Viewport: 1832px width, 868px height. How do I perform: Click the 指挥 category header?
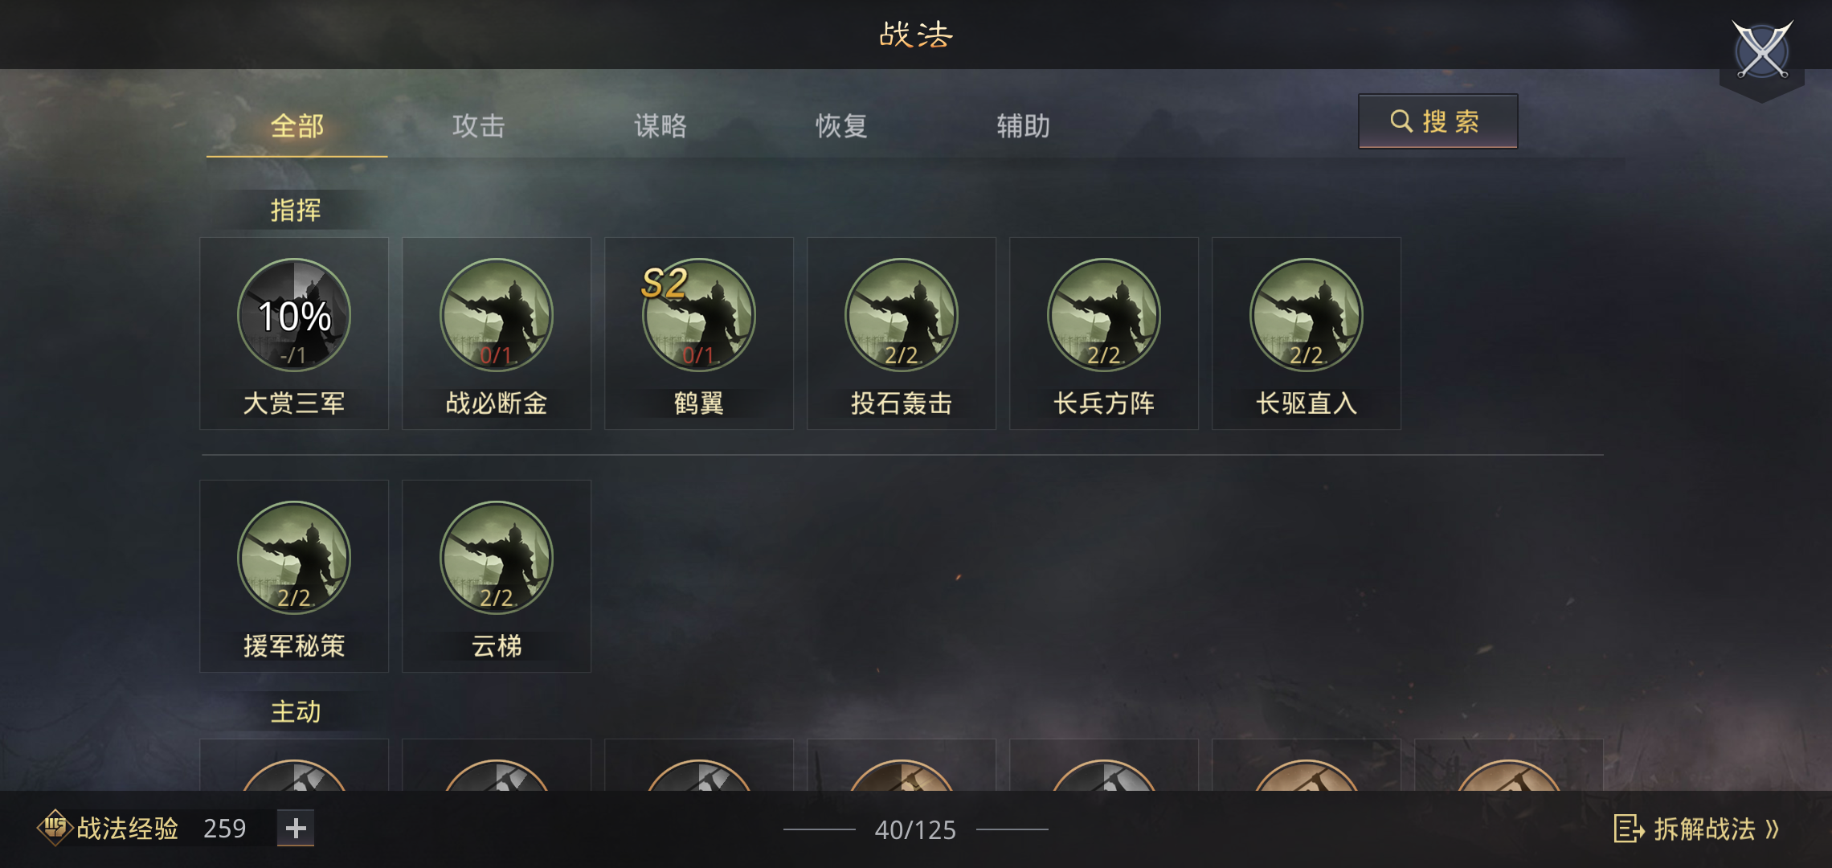point(296,210)
